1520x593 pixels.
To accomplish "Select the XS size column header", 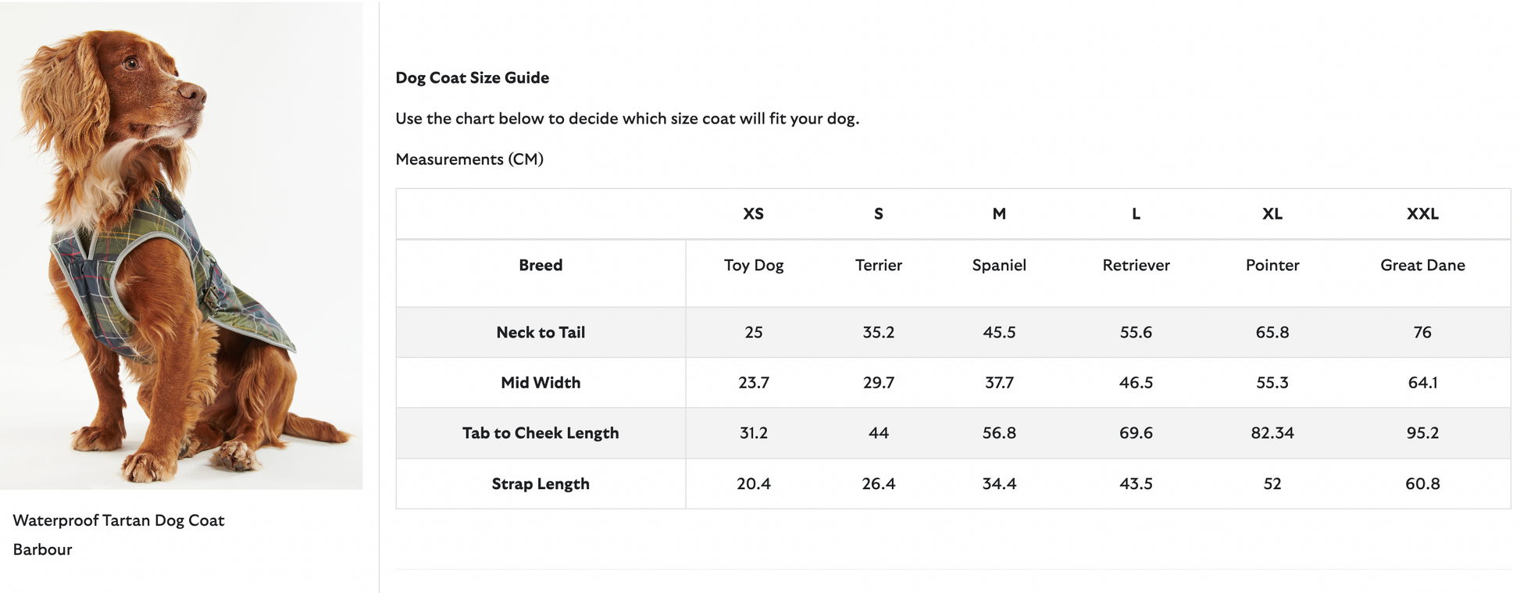I will (754, 214).
